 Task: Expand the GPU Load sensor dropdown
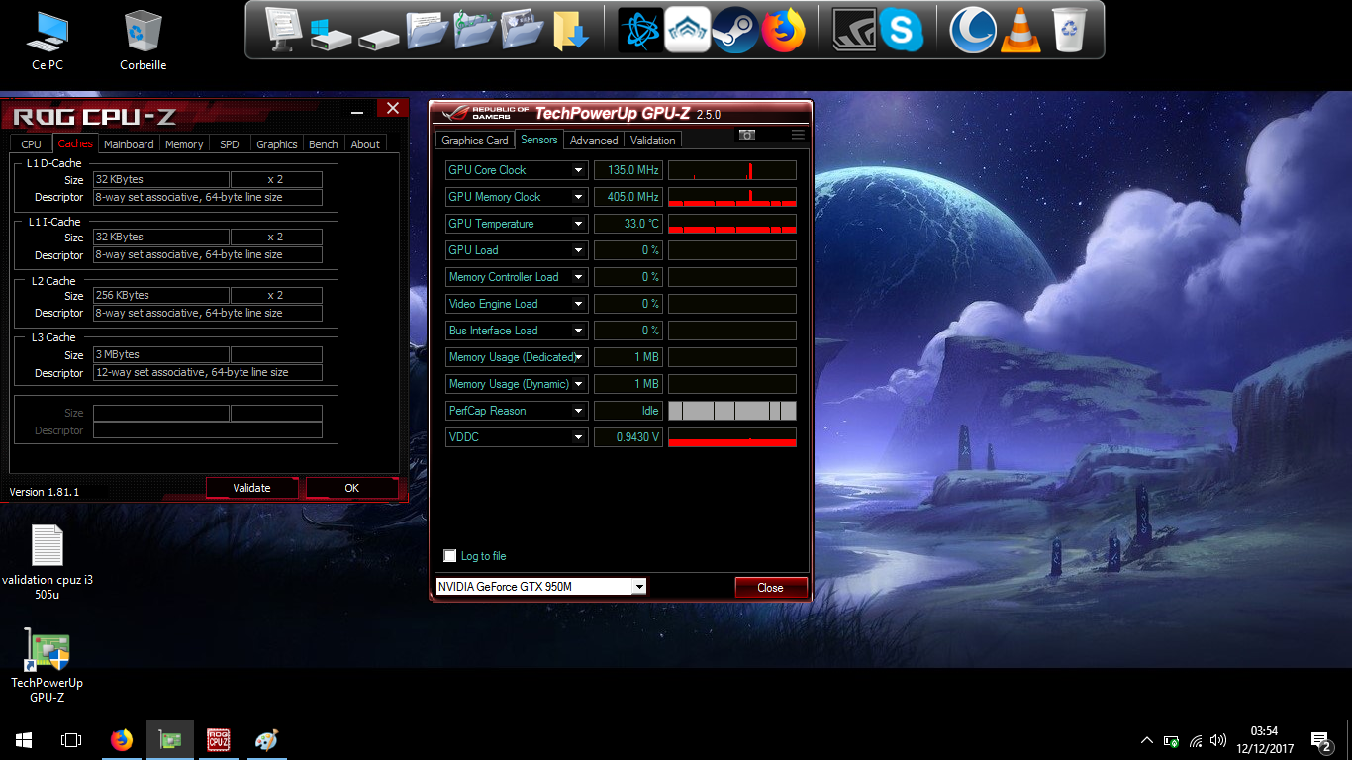point(579,250)
